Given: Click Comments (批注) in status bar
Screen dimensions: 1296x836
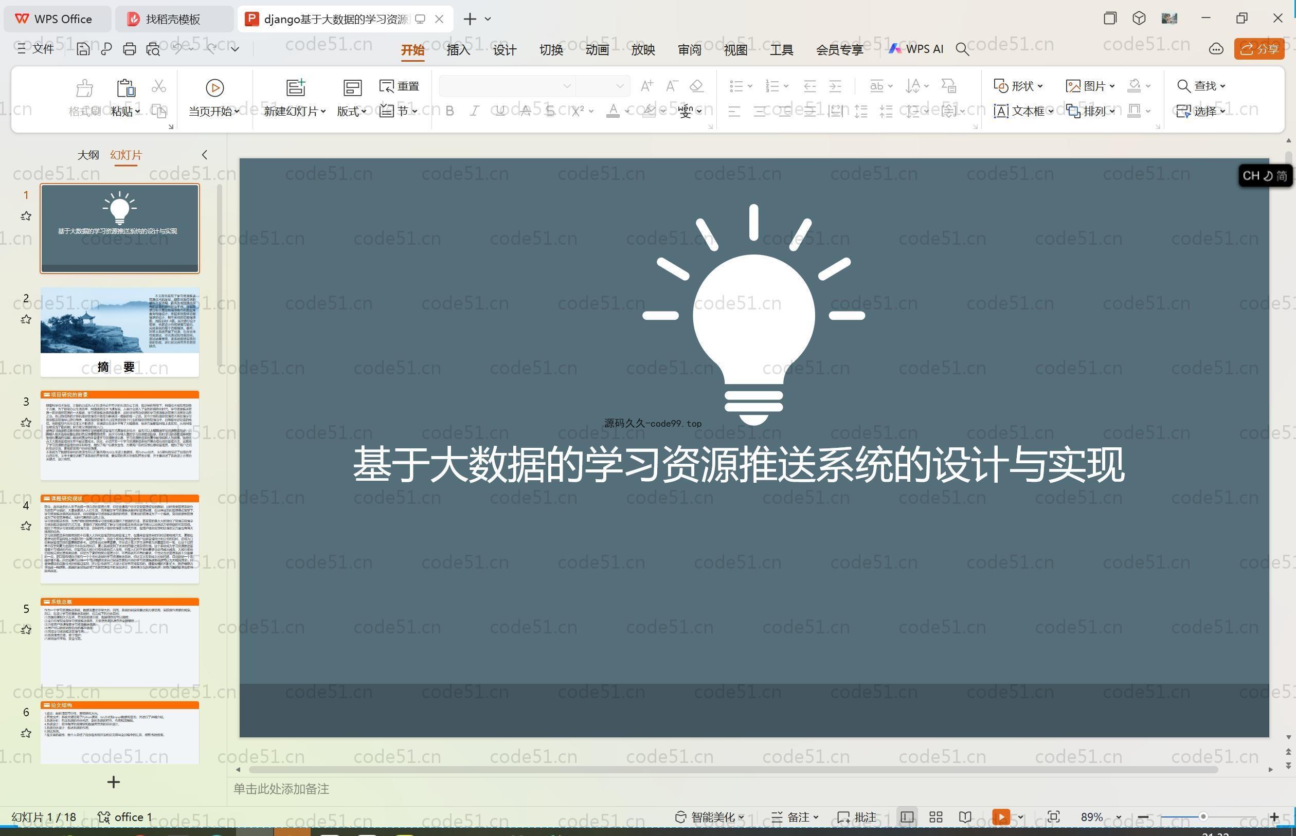Looking at the screenshot, I should (x=857, y=817).
